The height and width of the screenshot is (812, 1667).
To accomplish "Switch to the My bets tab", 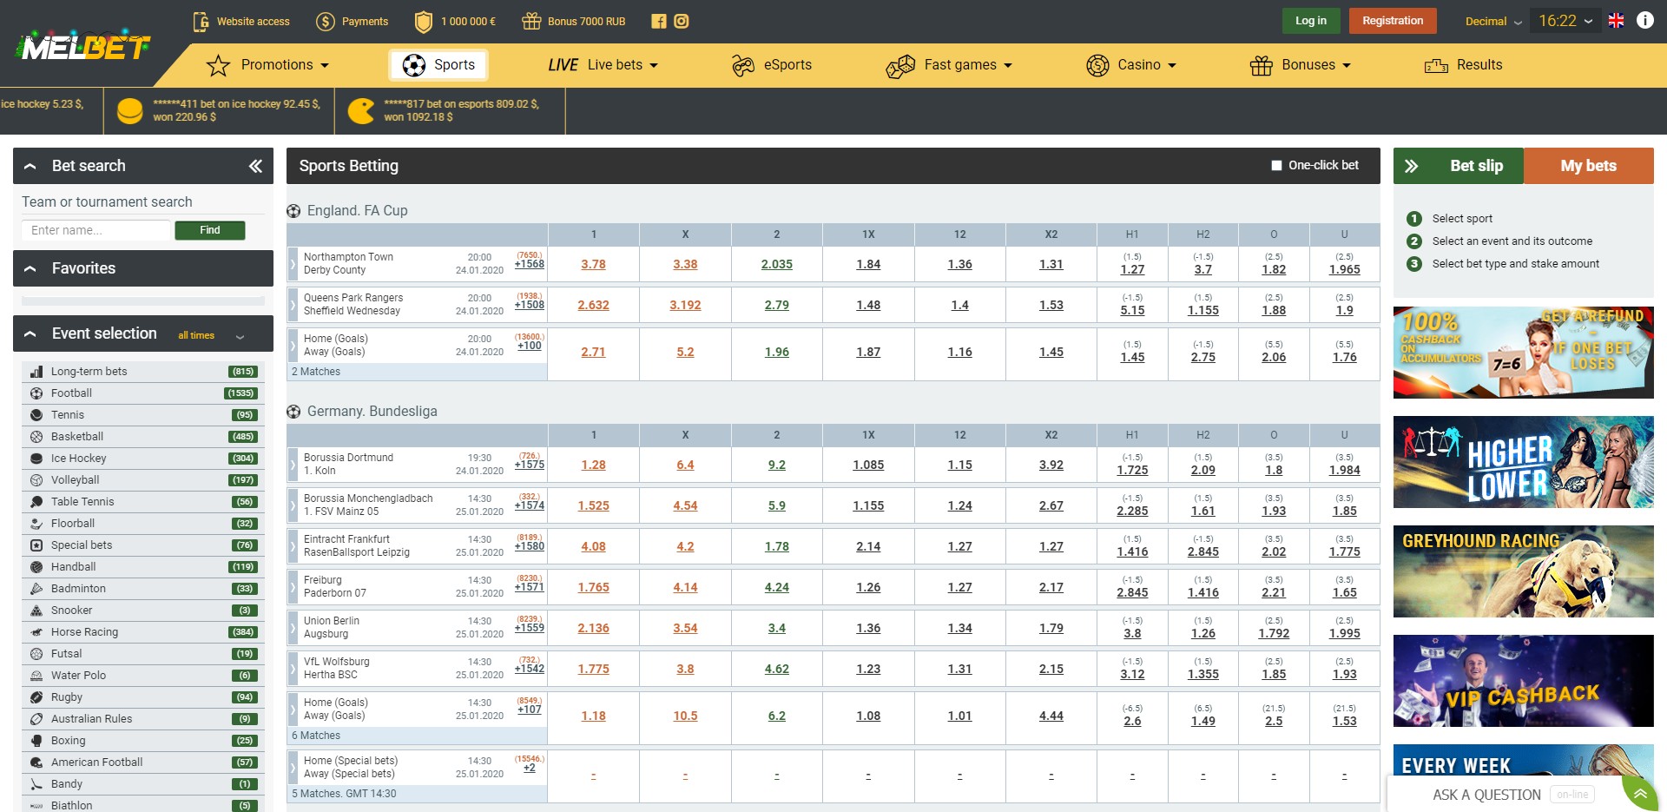I will coord(1588,166).
